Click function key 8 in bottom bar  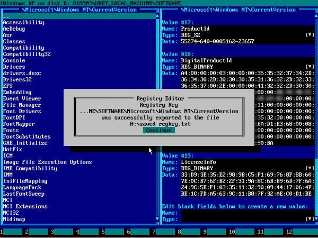[x=189, y=232]
